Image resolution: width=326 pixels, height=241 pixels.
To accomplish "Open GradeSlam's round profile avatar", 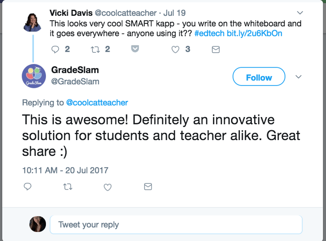I will [34, 75].
